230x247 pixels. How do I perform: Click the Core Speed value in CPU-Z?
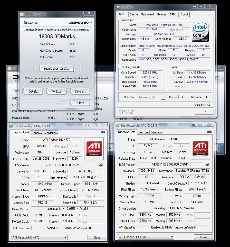[150, 72]
